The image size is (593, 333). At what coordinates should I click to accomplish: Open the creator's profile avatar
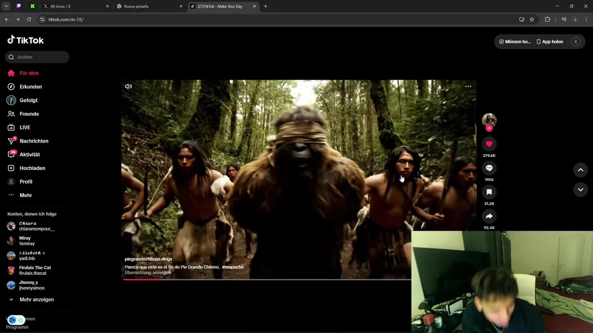pyautogui.click(x=489, y=120)
